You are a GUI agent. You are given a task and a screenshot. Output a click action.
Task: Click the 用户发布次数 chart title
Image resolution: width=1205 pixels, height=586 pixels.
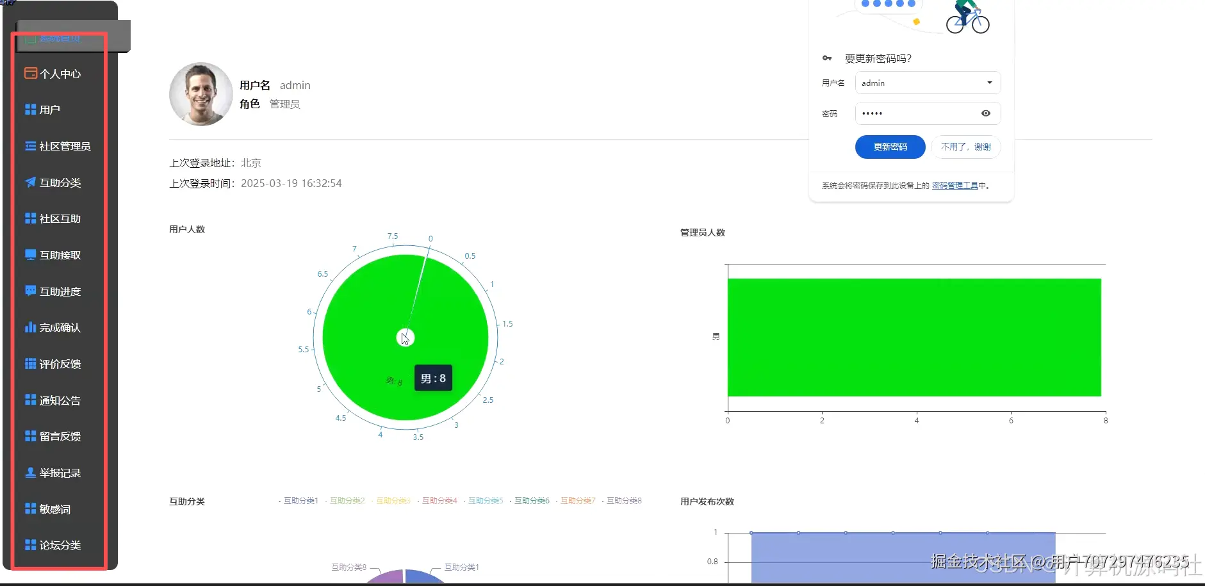[707, 501]
